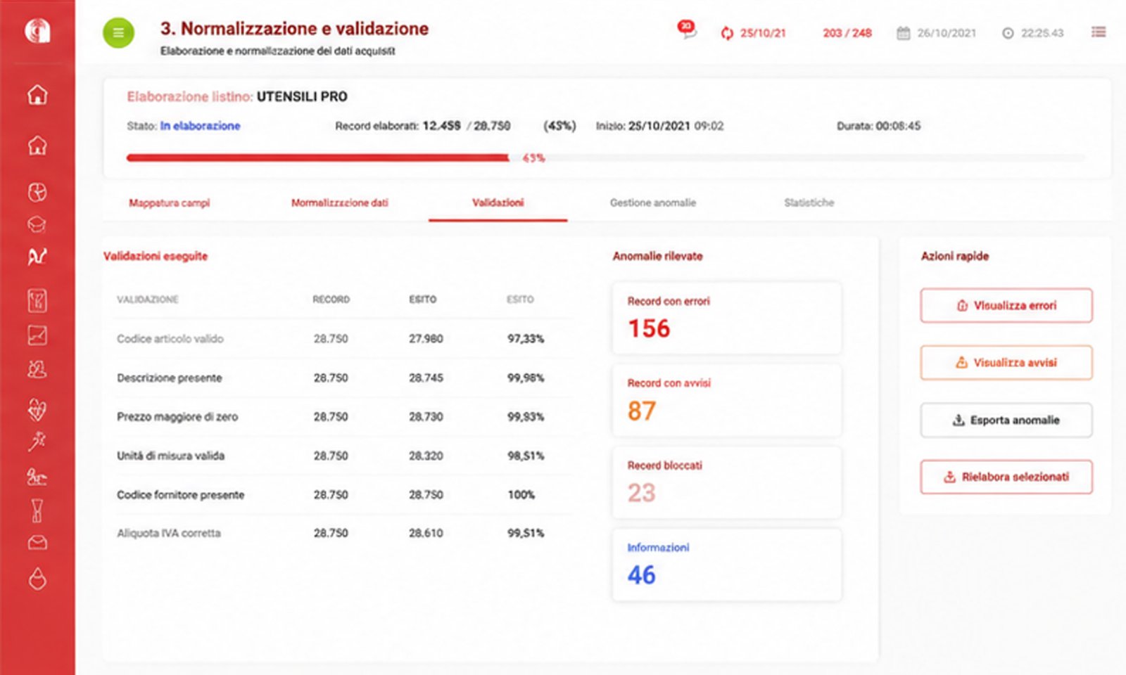Click the calendar icon next to 26/10/2021
Screen dimensions: 1126x675
(903, 33)
